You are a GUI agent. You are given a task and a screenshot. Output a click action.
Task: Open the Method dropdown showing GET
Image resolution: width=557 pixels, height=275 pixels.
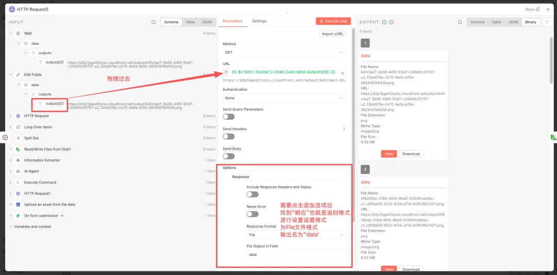284,52
